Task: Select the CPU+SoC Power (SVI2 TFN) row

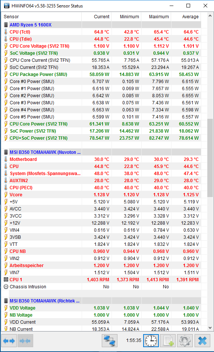Action: coord(101,138)
